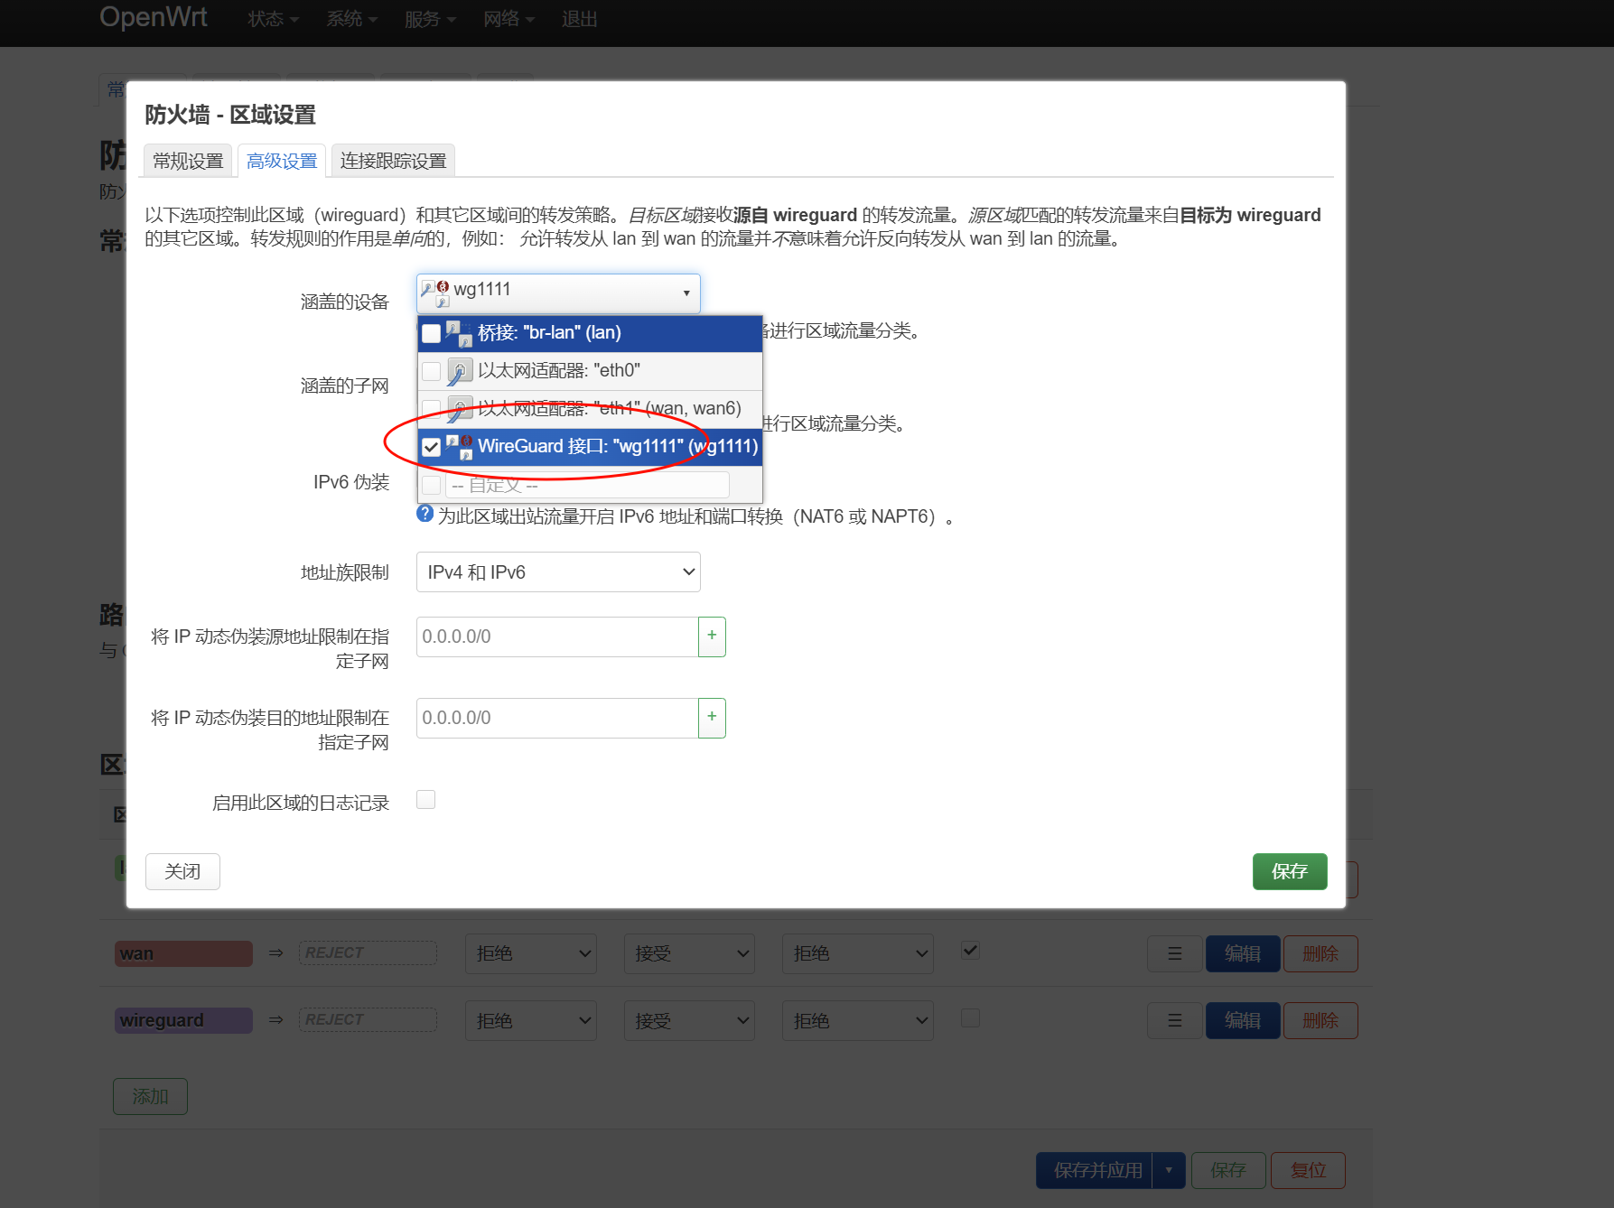Uncheck the WireGuard wg1111 interface checkbox
The width and height of the screenshot is (1614, 1208).
tap(432, 447)
